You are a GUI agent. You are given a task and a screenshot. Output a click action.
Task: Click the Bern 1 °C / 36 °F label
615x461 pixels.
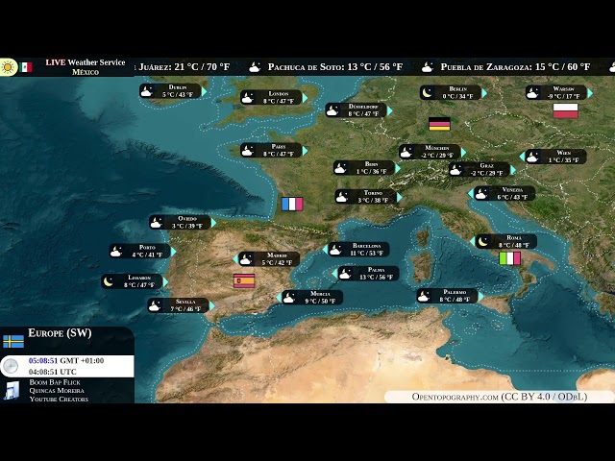364,168
